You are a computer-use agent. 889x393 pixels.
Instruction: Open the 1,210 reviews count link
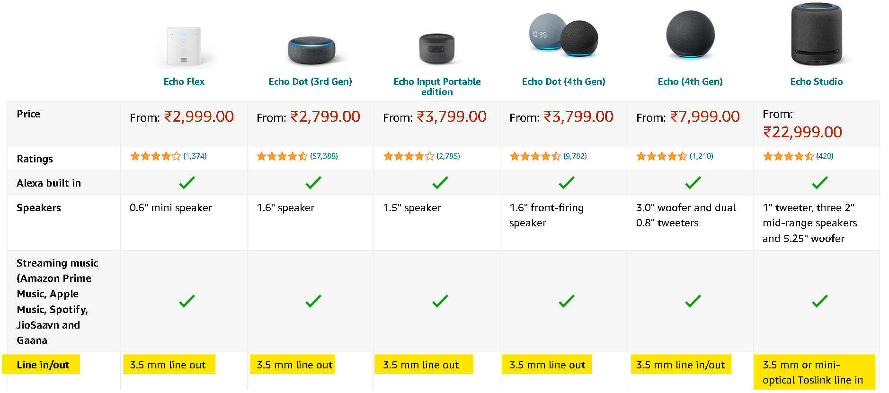pyautogui.click(x=702, y=156)
